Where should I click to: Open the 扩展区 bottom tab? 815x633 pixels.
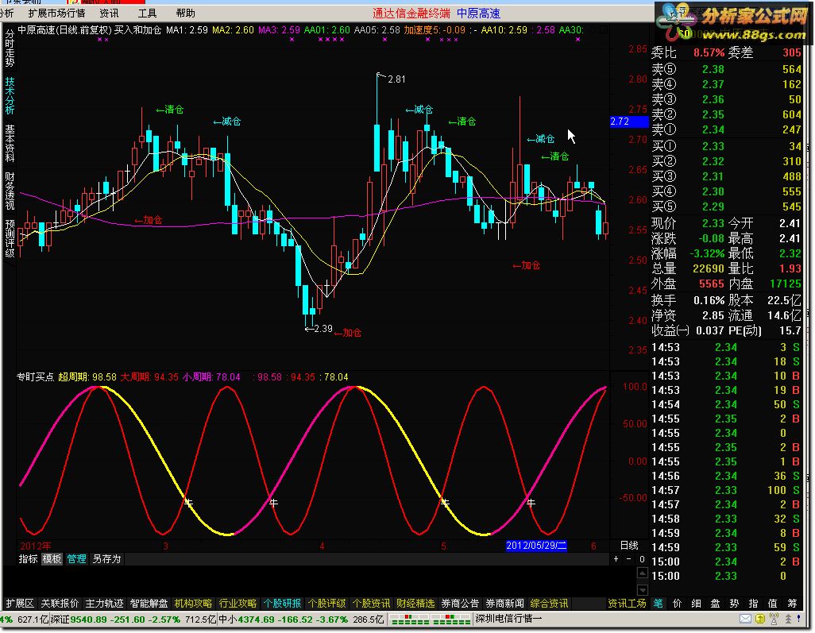coord(20,604)
